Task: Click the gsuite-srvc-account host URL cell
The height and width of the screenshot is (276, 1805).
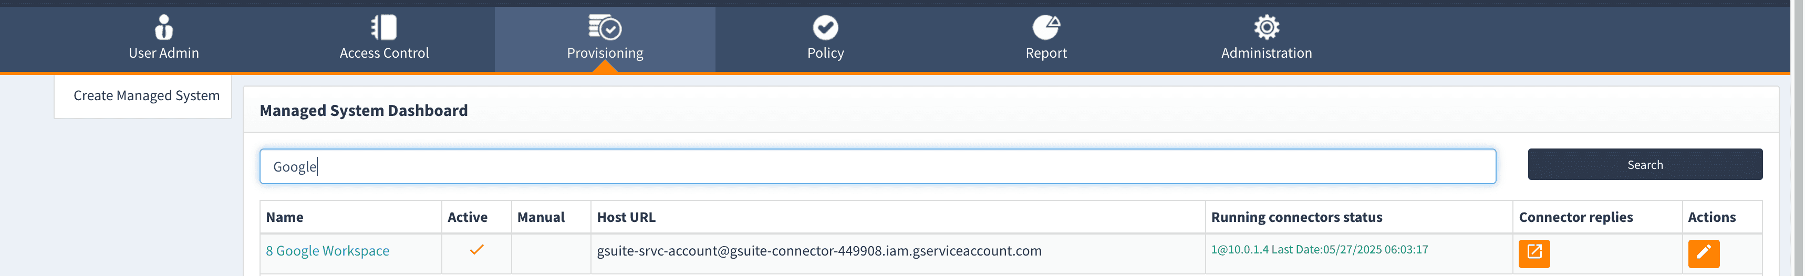Action: click(x=818, y=251)
